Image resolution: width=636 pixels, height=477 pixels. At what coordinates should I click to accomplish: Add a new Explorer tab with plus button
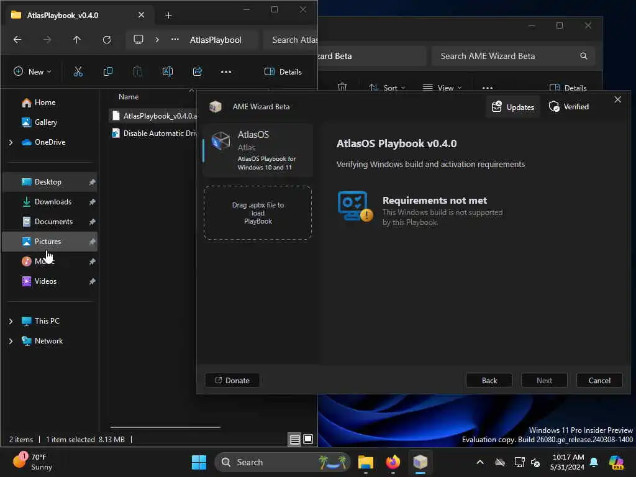[x=168, y=16]
